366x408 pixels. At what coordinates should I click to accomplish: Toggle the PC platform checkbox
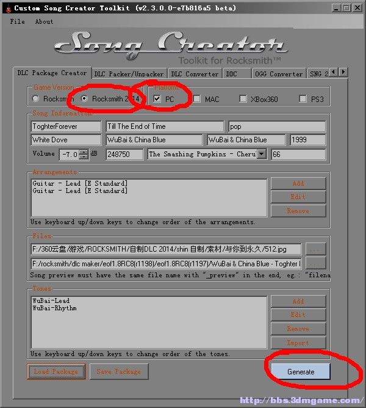(157, 98)
